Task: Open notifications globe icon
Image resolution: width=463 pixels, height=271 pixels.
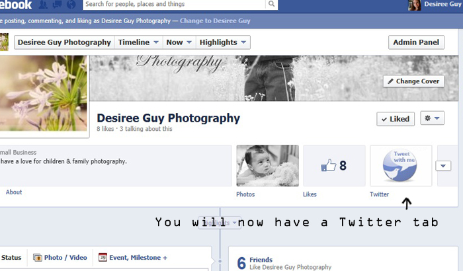Action: coord(71,5)
